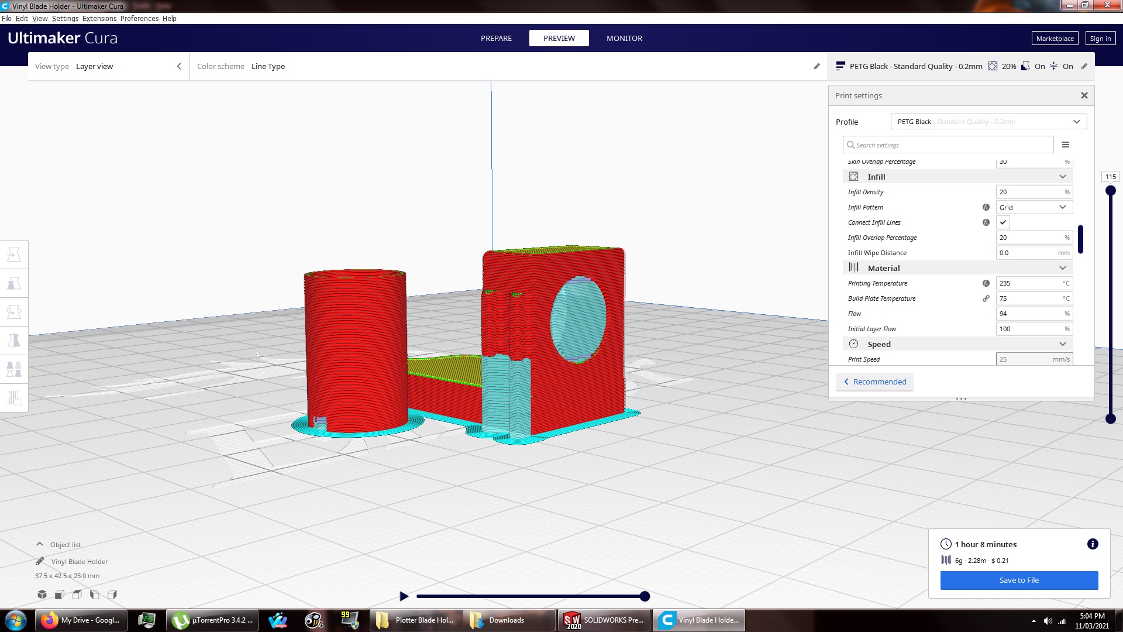Open the File menu
The width and height of the screenshot is (1123, 632).
[6, 19]
